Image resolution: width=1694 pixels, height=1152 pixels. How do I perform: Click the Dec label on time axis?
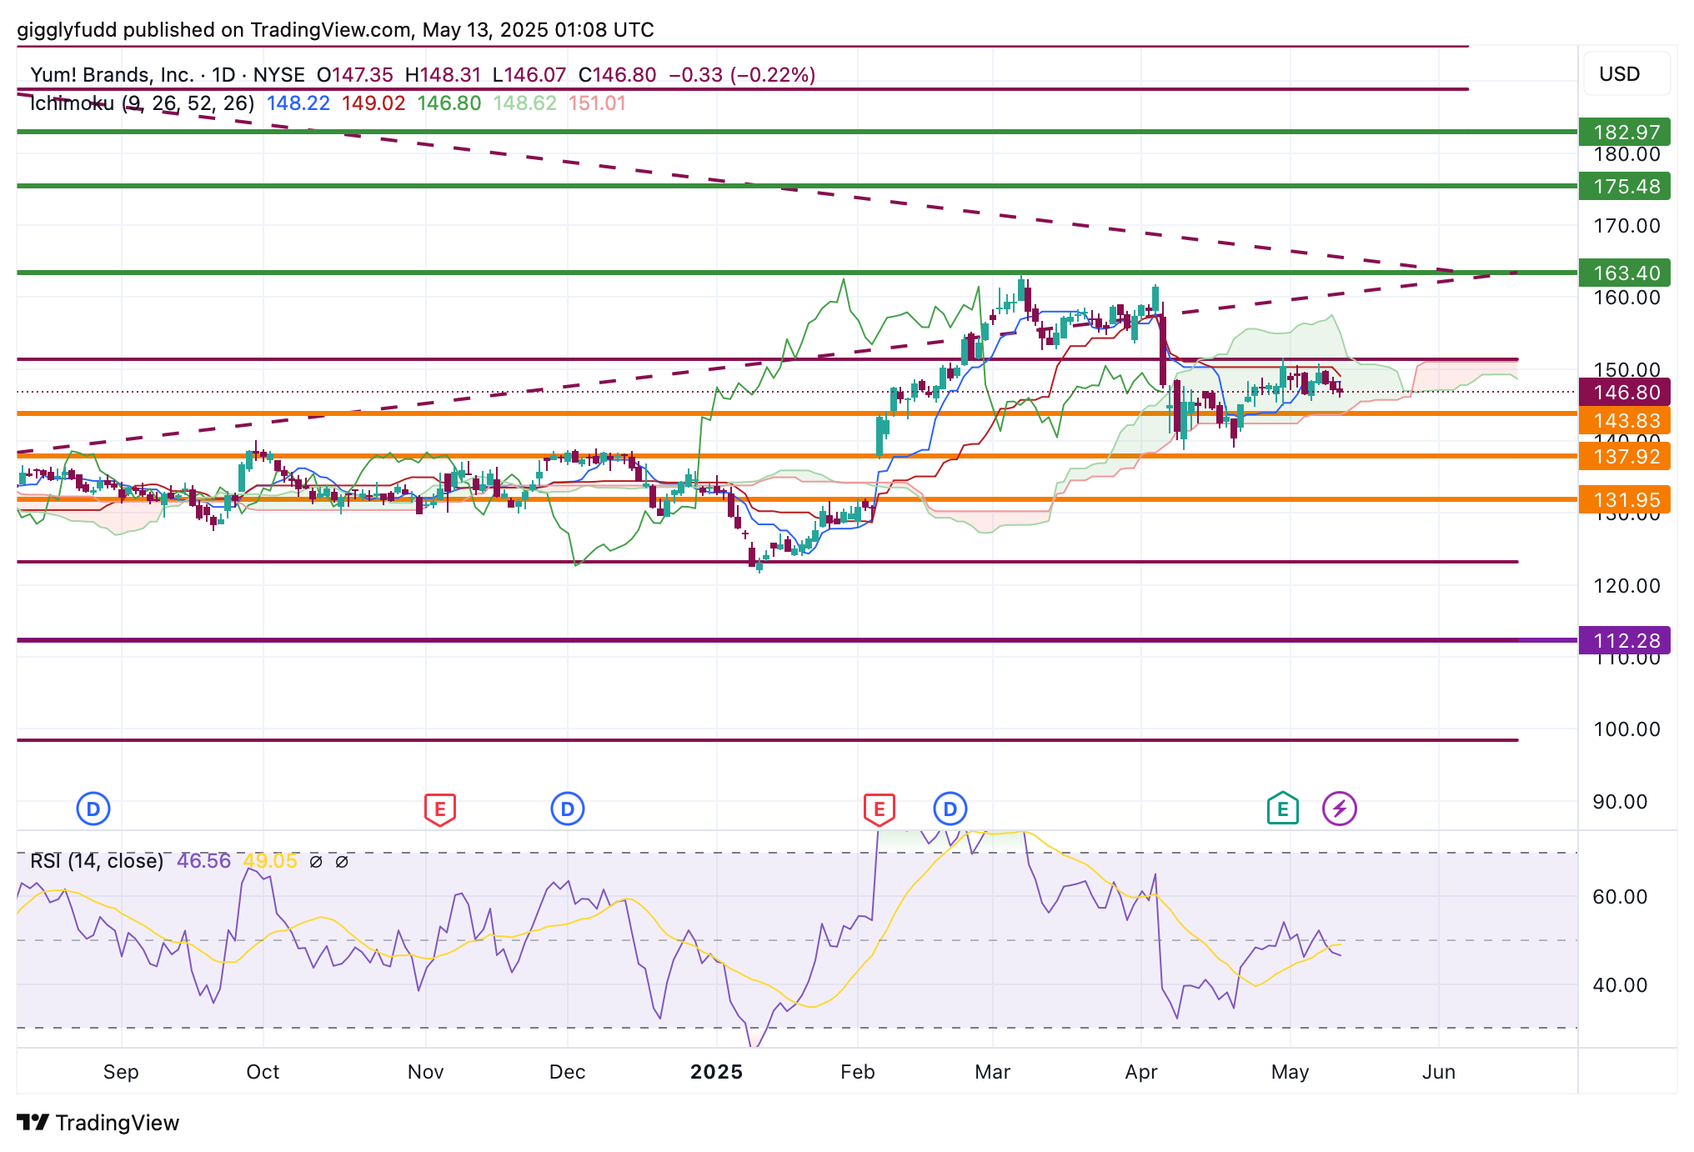[x=567, y=1072]
